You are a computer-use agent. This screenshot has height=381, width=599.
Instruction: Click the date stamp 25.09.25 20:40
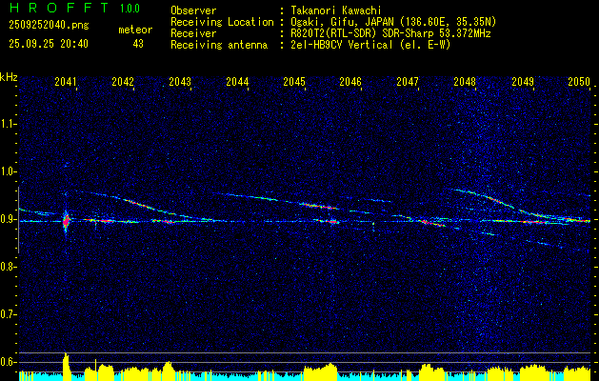pos(49,44)
